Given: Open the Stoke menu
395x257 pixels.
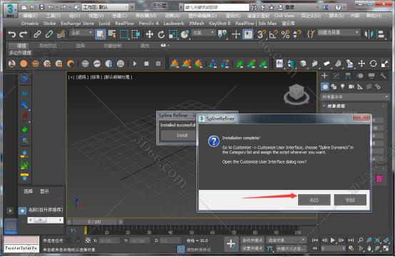Looking at the screenshot, I should (49, 24).
